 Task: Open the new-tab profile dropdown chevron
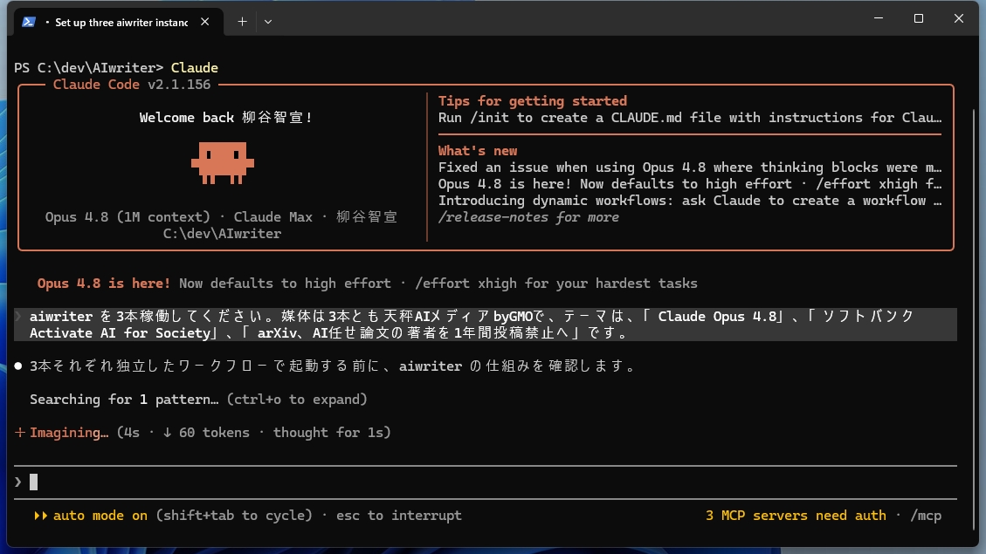tap(268, 22)
